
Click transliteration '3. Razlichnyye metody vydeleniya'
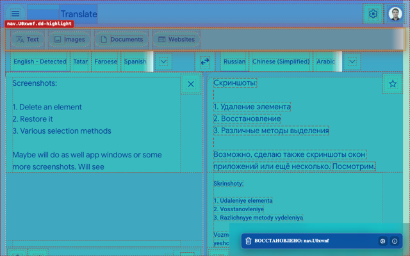(x=258, y=218)
